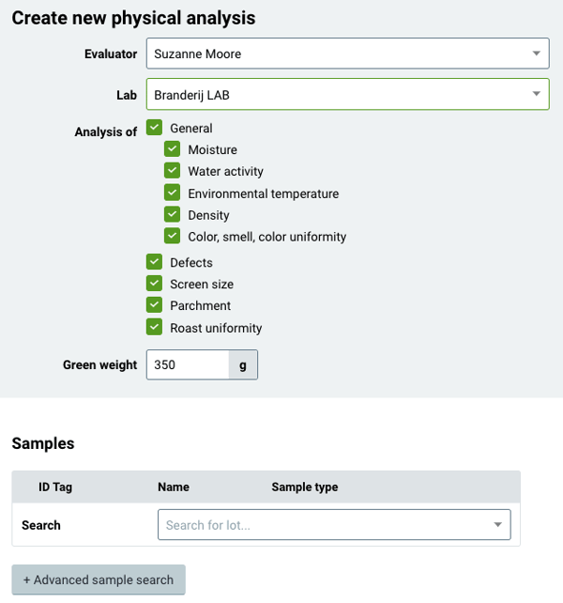Open the Lab dropdown showing Branderij LAB
This screenshot has width=563, height=603.
[x=347, y=94]
